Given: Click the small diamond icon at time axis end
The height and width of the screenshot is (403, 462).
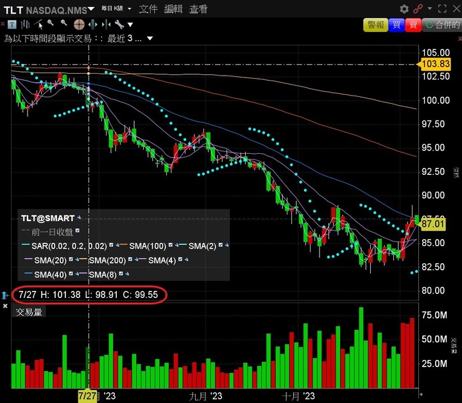Looking at the screenshot, I should click(421, 395).
